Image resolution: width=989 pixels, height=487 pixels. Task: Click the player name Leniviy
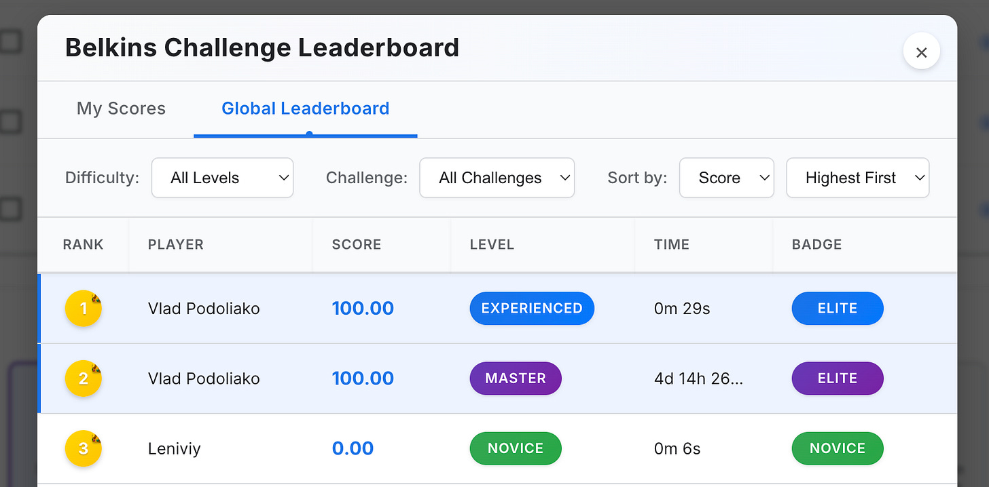(175, 448)
